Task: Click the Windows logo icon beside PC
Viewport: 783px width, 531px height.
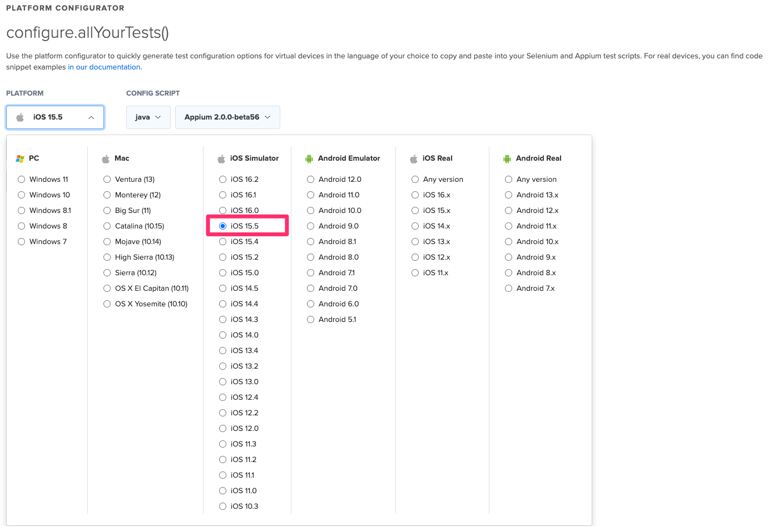Action: [x=20, y=159]
